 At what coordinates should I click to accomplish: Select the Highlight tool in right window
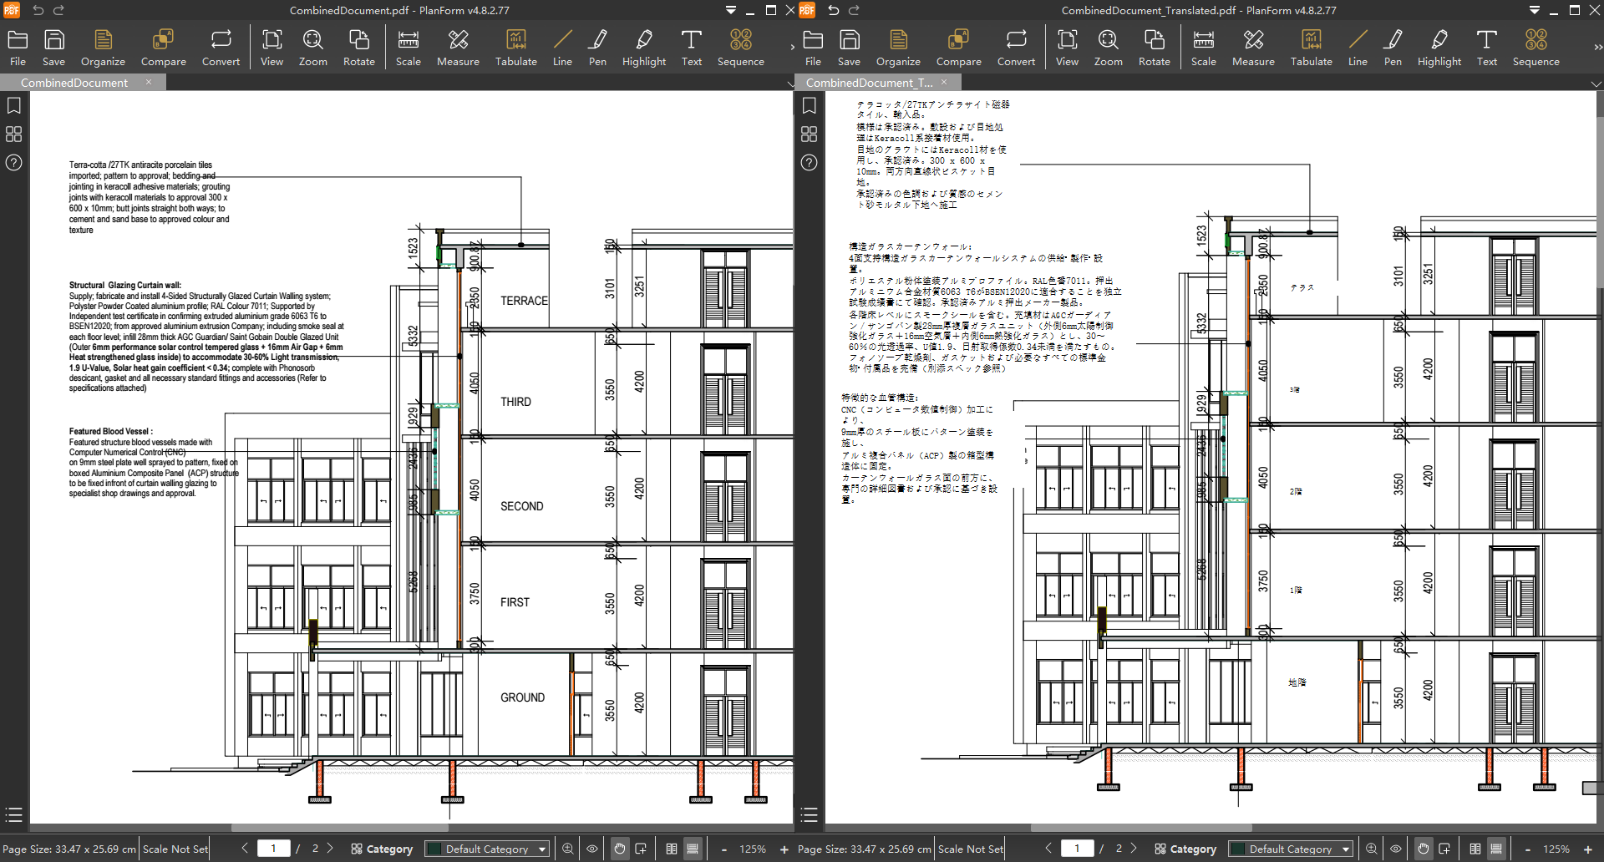click(1439, 48)
